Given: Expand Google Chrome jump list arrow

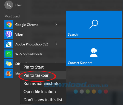Looking at the screenshot, I should coord(56,24).
